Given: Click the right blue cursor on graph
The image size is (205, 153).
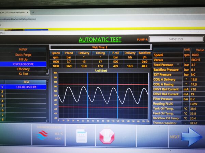Looking at the screenshot, I should [x=118, y=95].
